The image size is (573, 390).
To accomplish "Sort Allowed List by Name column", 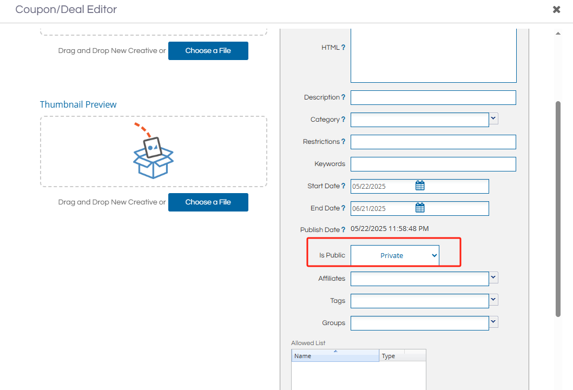I will coord(335,356).
